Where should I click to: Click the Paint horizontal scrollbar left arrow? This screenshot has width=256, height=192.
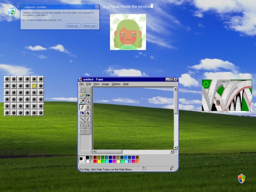[x=94, y=152]
